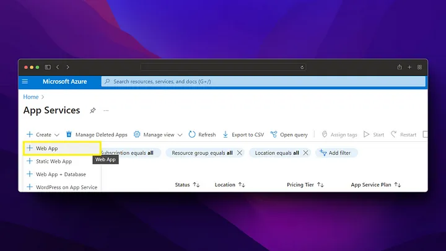Viewport: 446px width, 251px height.
Task: Remove the Location equals all filter
Action: click(x=305, y=153)
